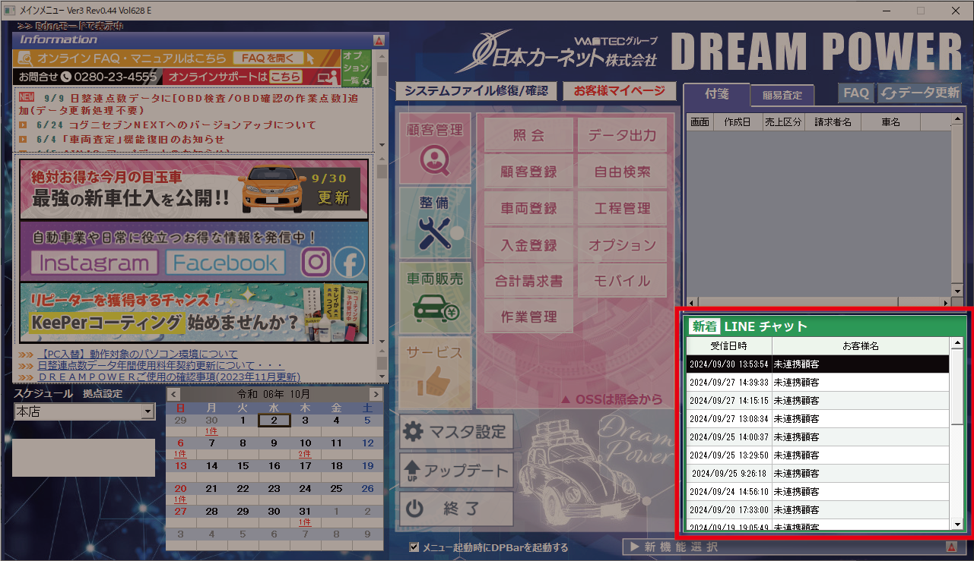
Task: Switch to the 簡易査定 tab
Action: [782, 96]
